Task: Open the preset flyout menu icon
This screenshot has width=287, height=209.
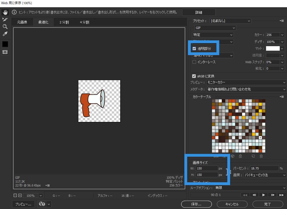Action: click(x=282, y=21)
